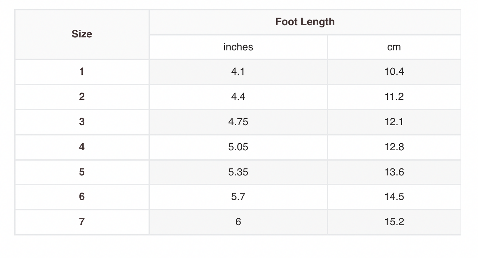Select the 15.2 cm value

394,221
